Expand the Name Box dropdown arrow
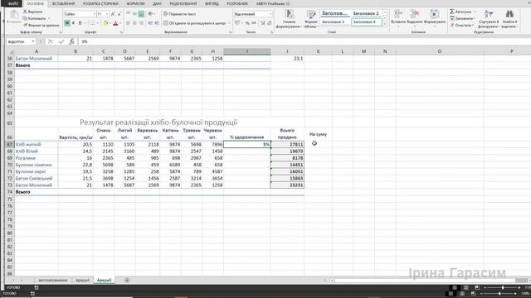Viewport: 531px width, 298px height. [33, 41]
